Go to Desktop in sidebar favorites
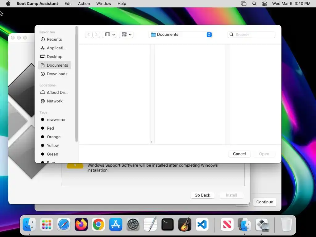Image resolution: width=316 pixels, height=237 pixels. click(x=54, y=57)
